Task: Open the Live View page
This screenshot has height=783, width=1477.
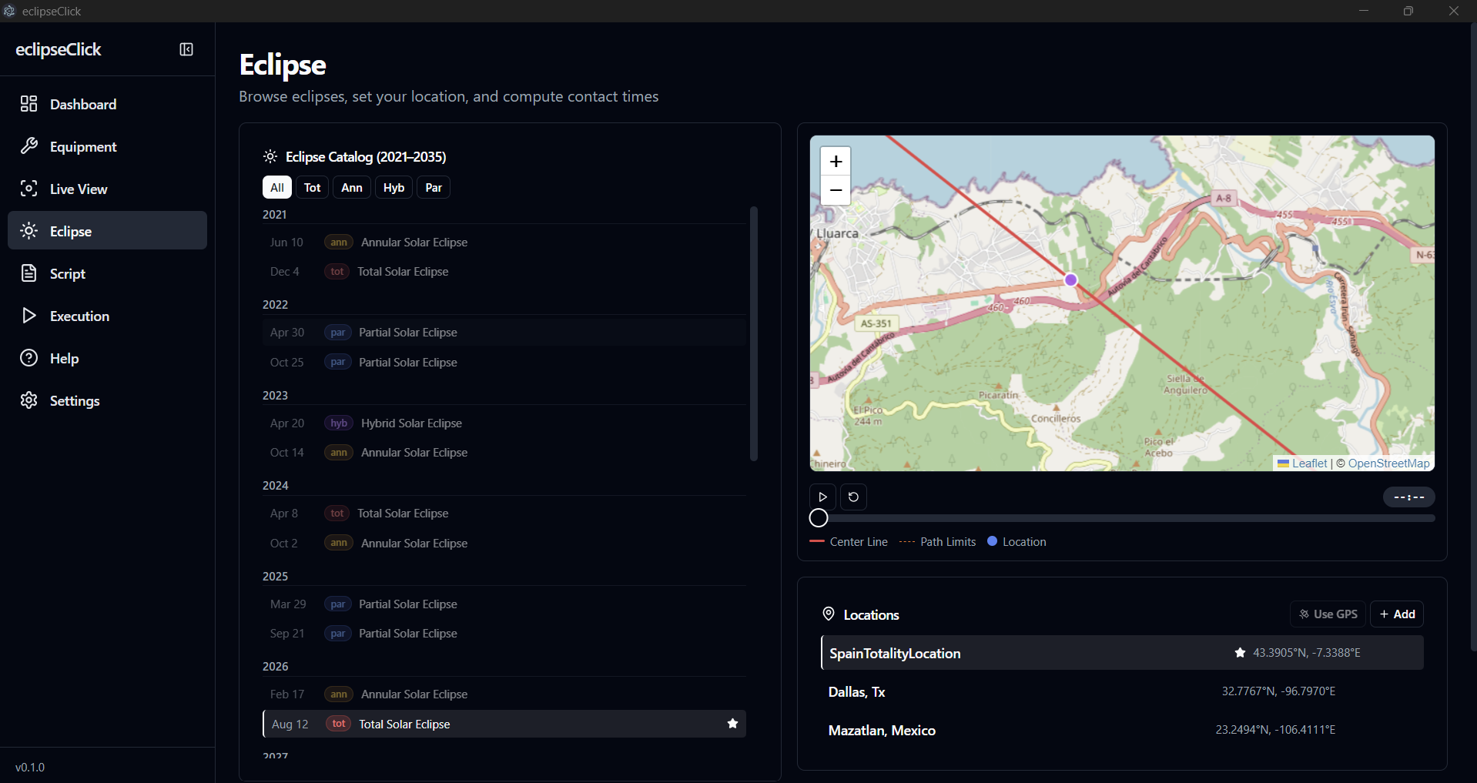Action: pyautogui.click(x=78, y=189)
